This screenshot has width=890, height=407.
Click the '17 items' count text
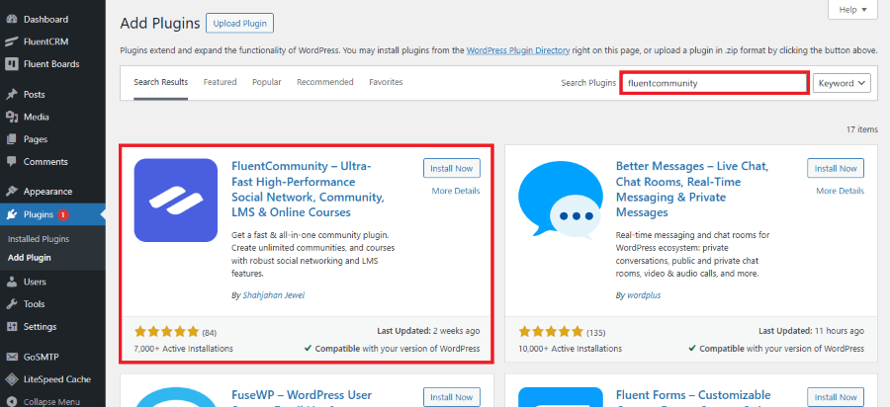[x=862, y=129]
